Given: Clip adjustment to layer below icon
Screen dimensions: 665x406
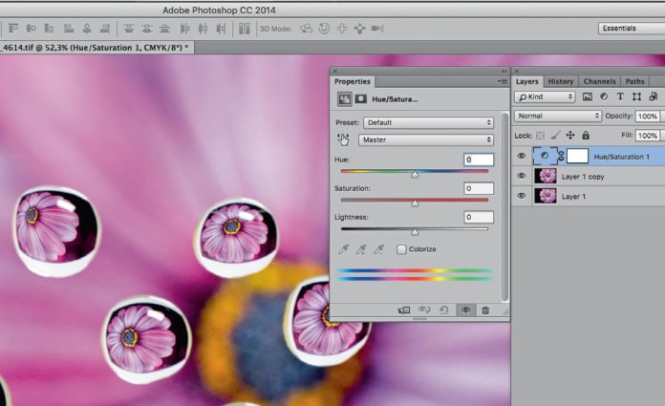Looking at the screenshot, I should (x=403, y=310).
